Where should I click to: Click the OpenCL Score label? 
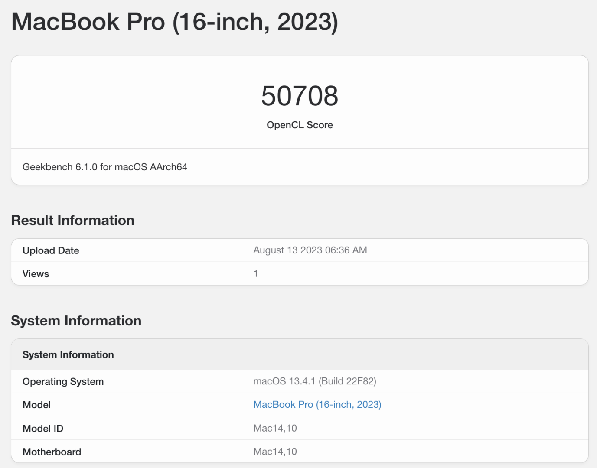point(300,125)
